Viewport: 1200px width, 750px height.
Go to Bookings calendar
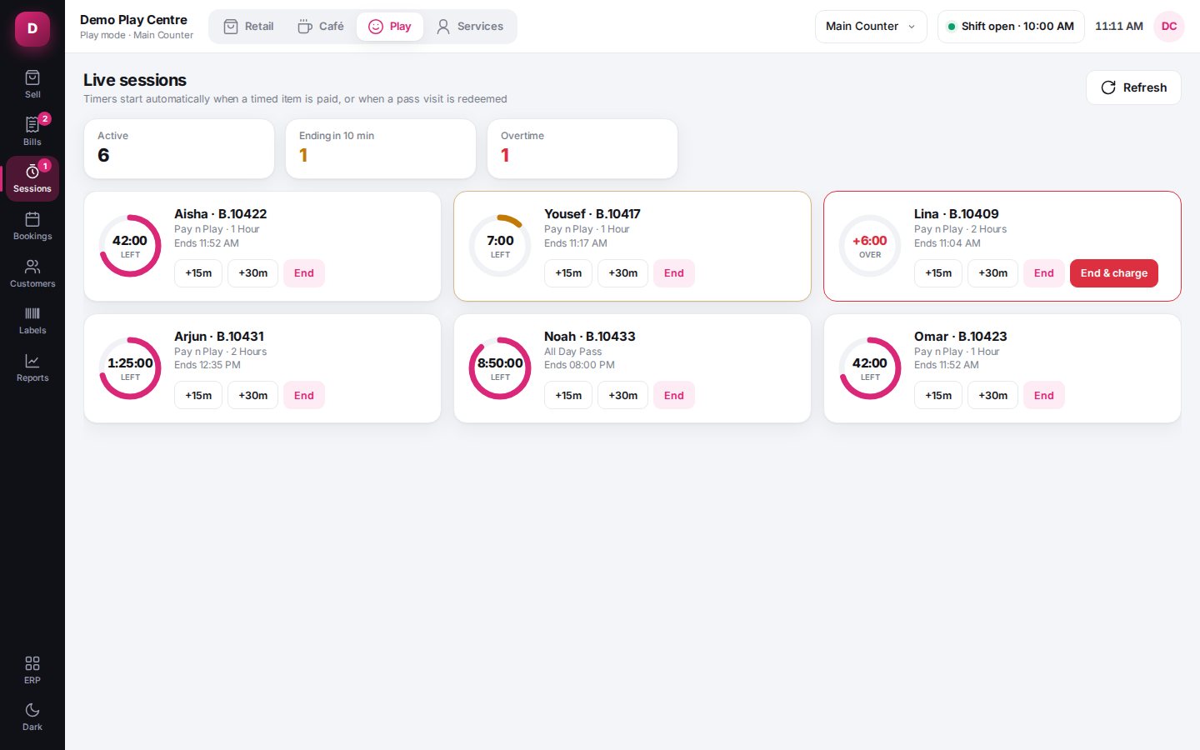(32, 226)
